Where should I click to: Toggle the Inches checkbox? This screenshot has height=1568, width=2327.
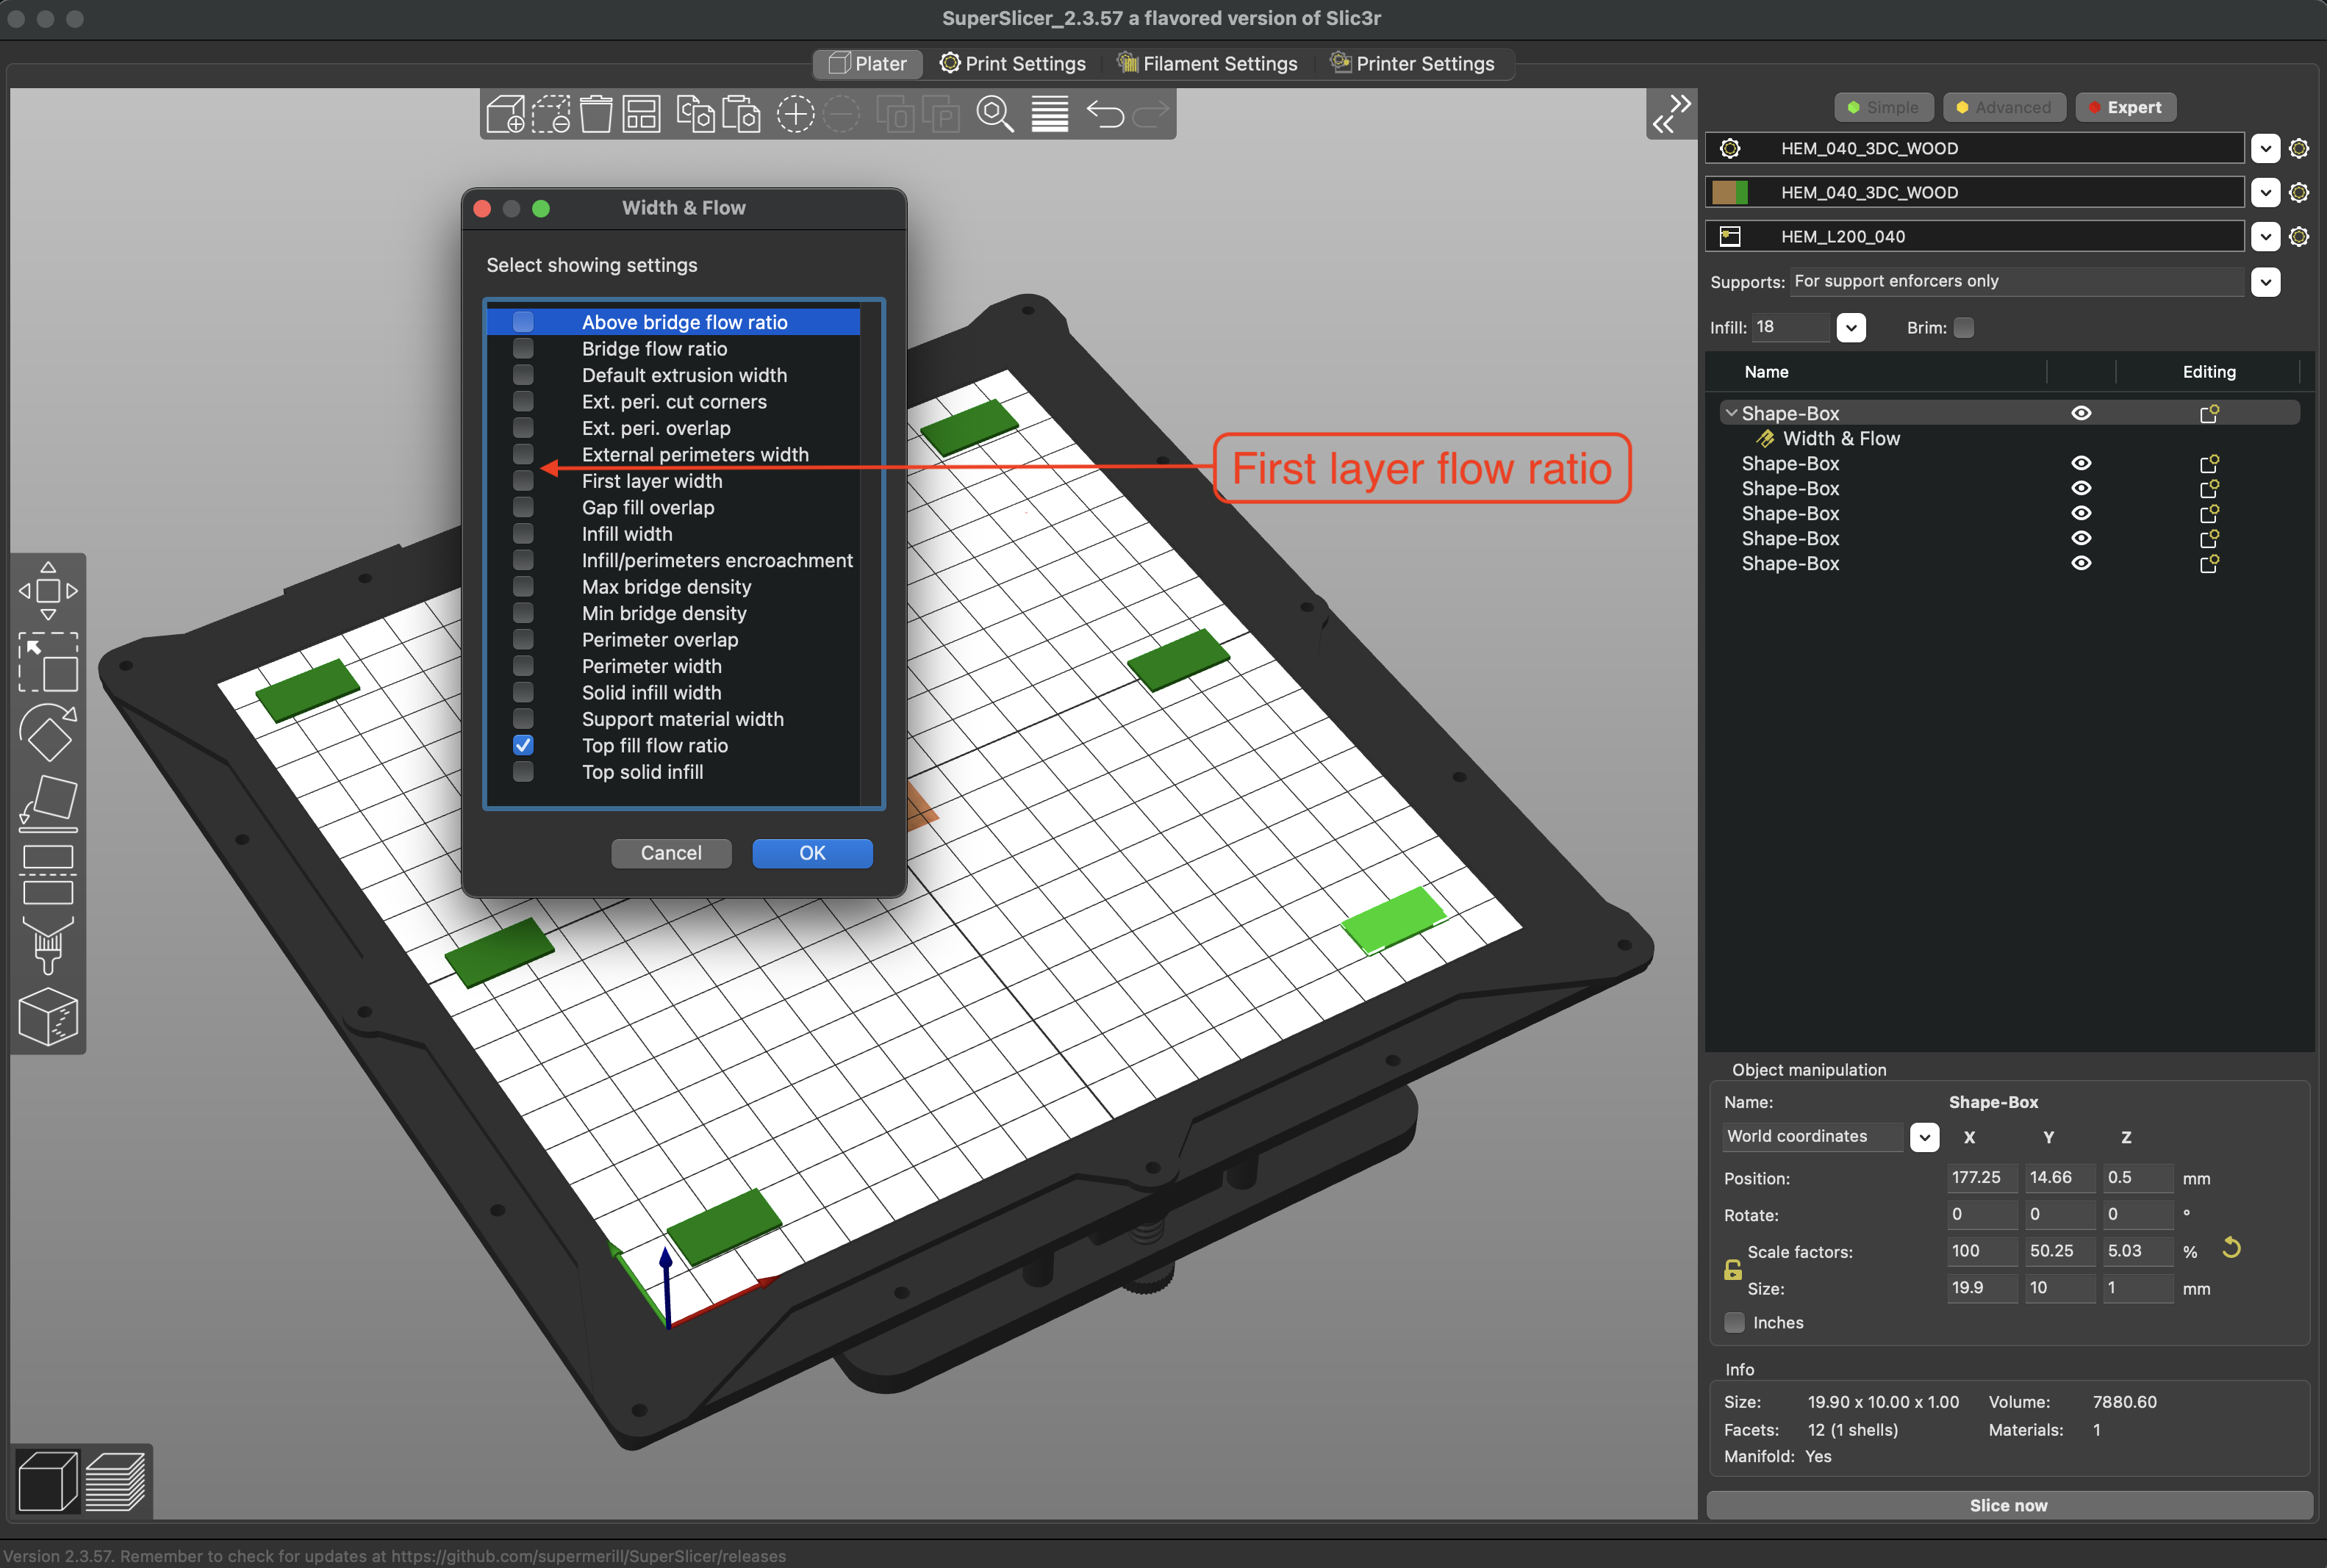[1735, 1322]
